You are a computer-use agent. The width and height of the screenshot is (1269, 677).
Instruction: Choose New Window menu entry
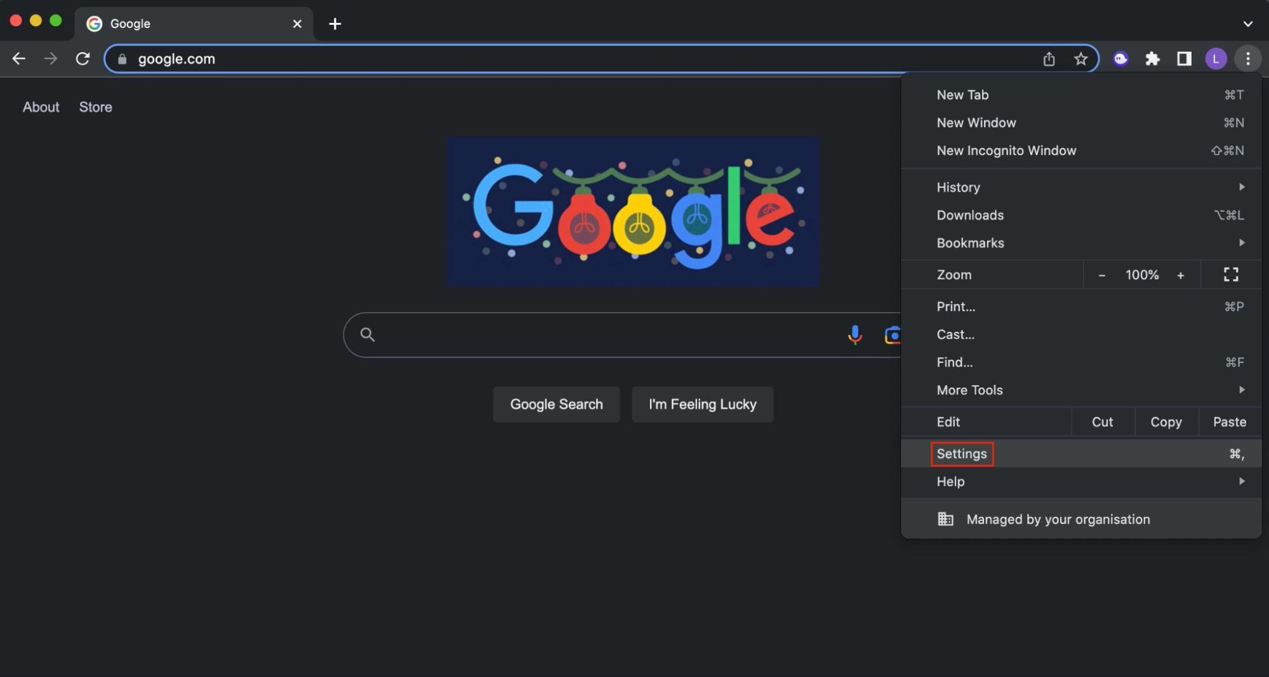pyautogui.click(x=1080, y=122)
